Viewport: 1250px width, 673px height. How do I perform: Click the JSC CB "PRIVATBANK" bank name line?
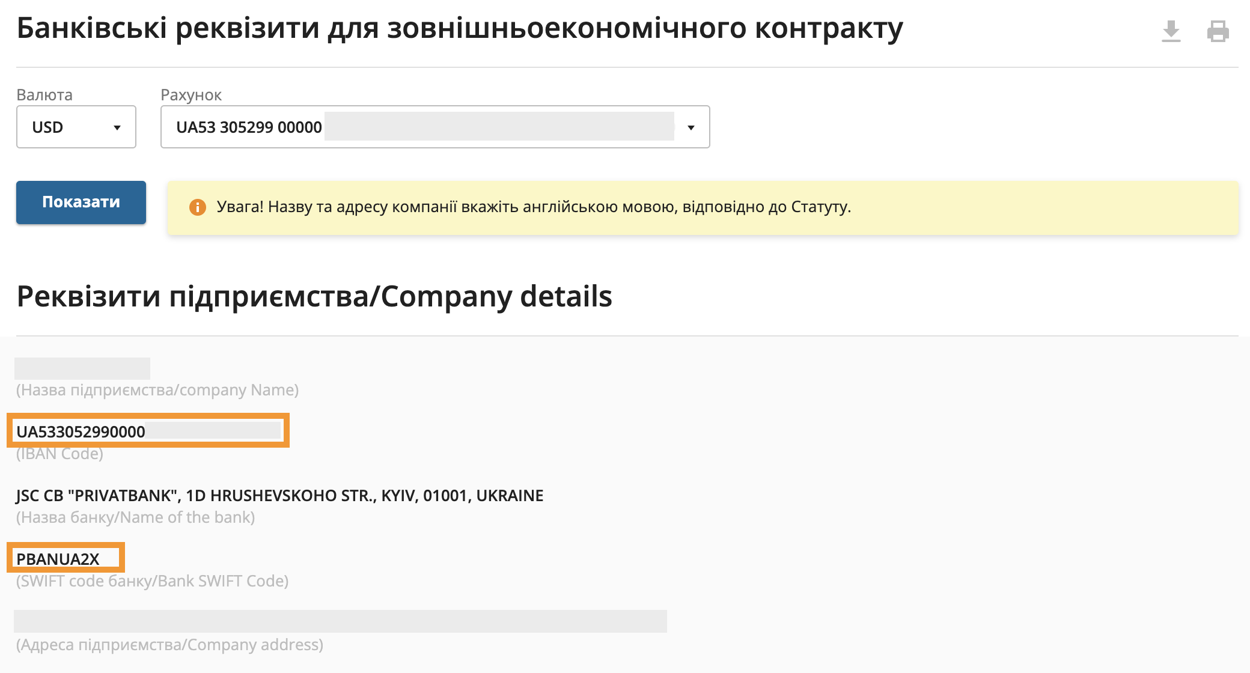coord(279,496)
